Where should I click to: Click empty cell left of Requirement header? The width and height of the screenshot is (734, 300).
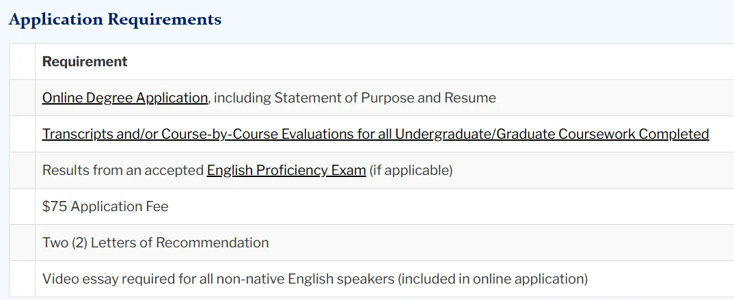pos(22,62)
